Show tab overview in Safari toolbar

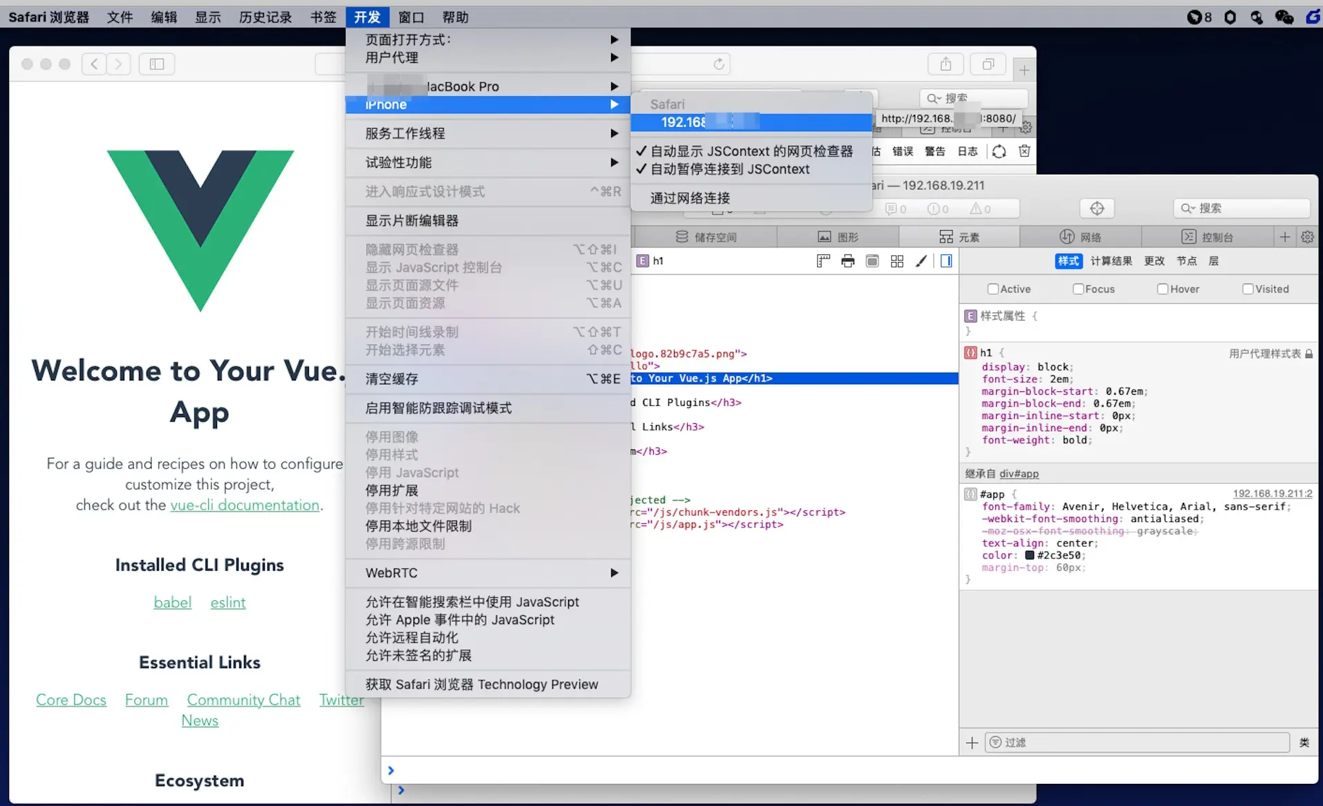pyautogui.click(x=988, y=64)
